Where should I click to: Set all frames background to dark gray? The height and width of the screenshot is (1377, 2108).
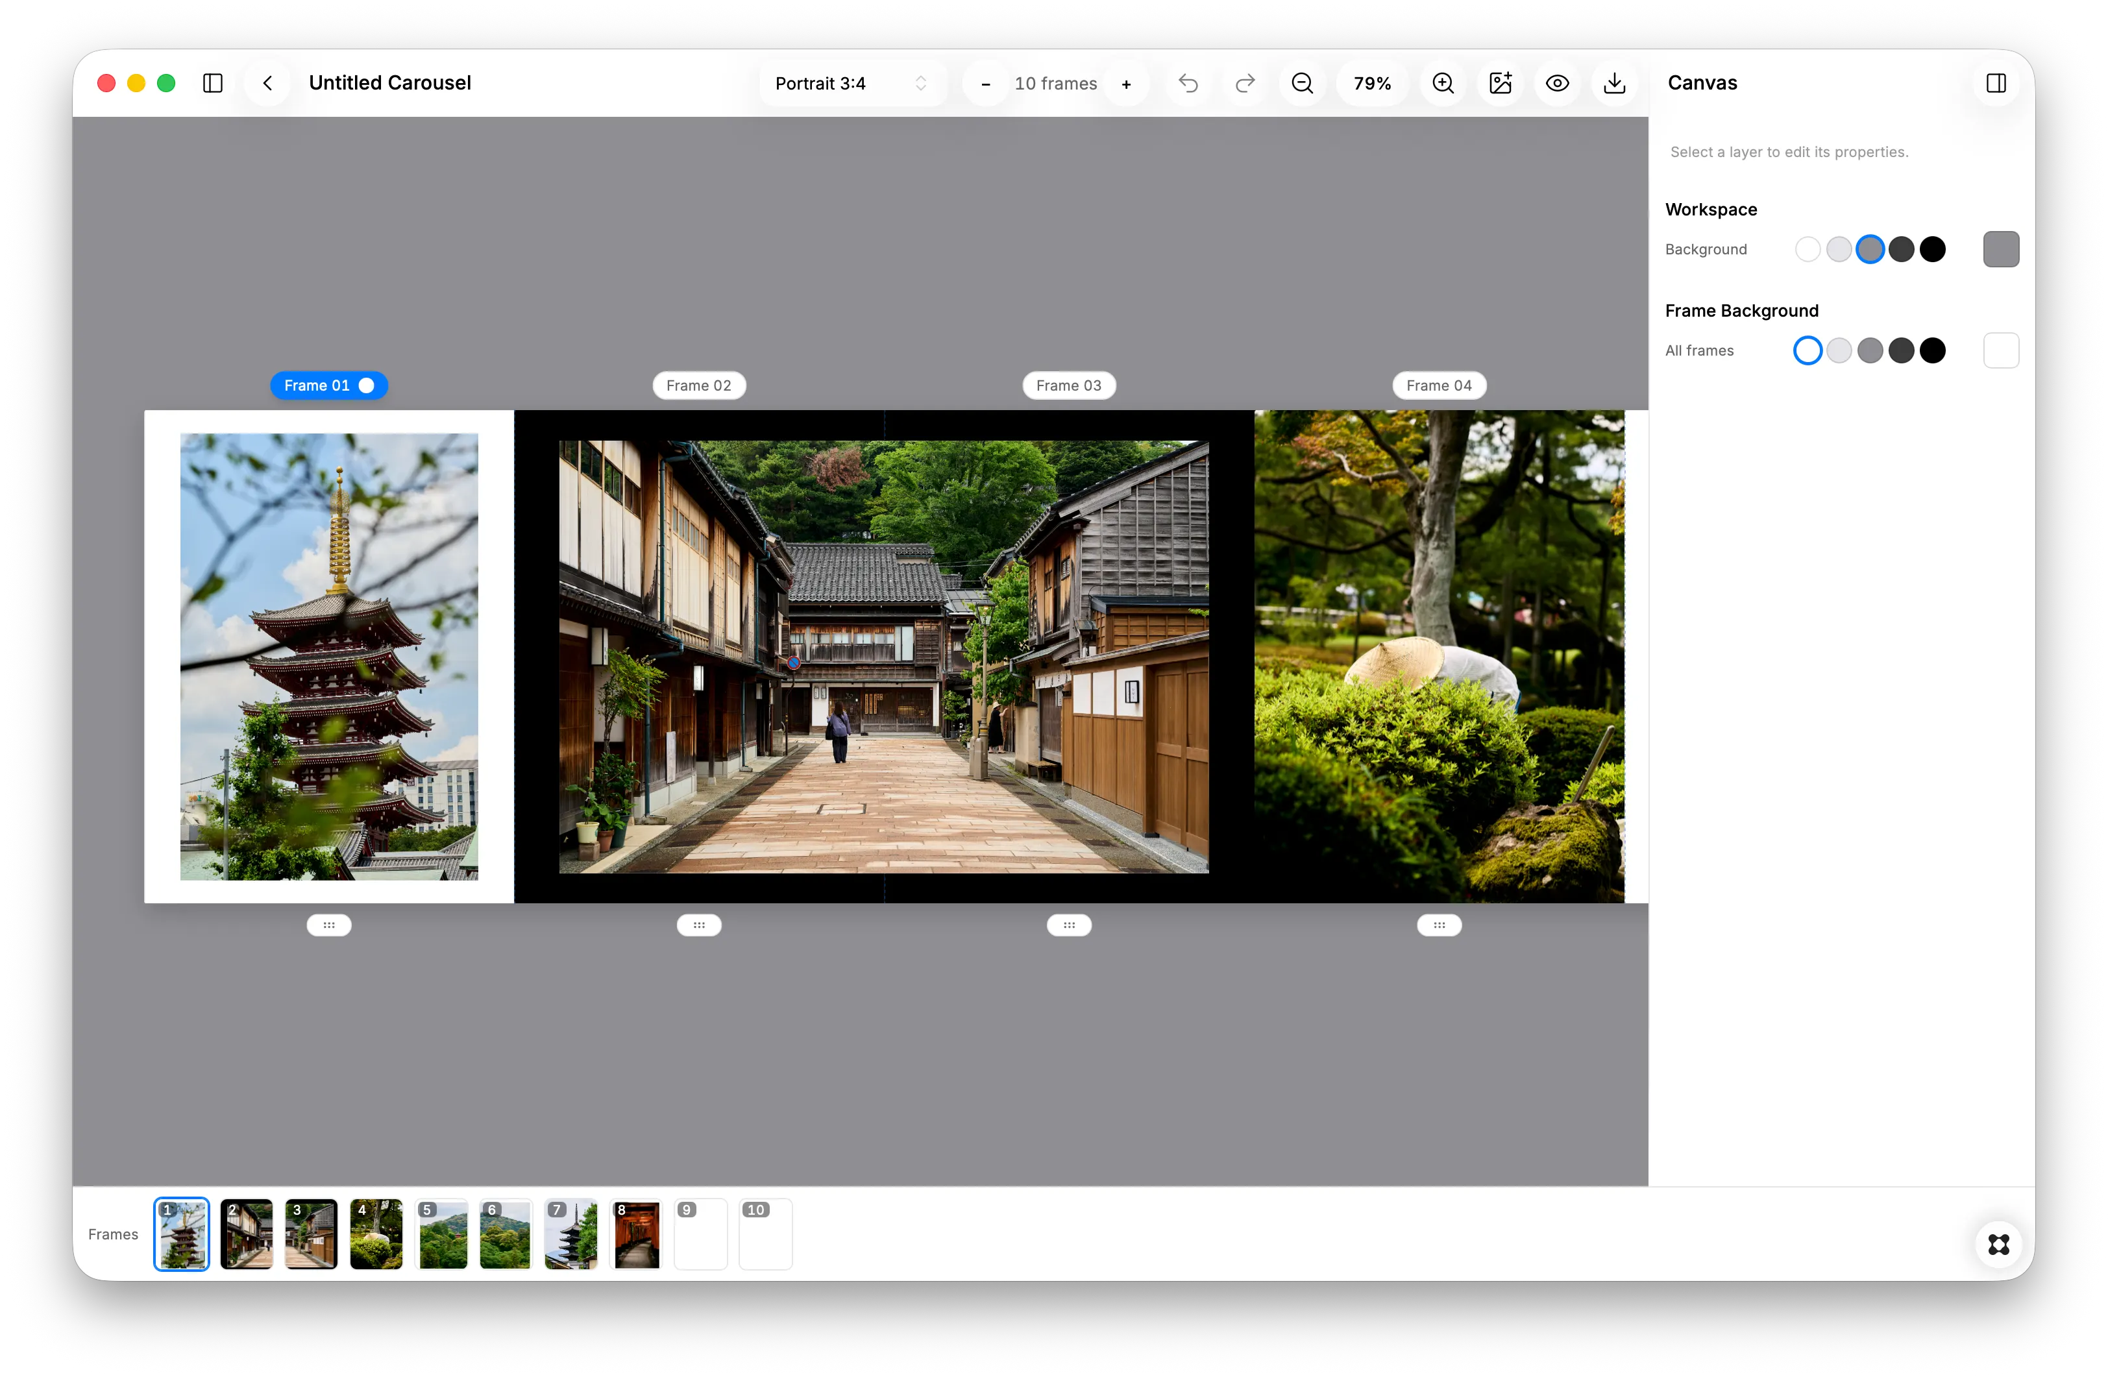1901,350
